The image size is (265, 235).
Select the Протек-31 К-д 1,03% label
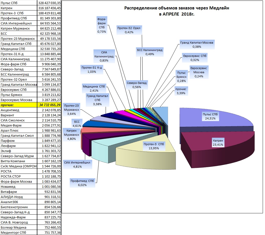pos(92,70)
